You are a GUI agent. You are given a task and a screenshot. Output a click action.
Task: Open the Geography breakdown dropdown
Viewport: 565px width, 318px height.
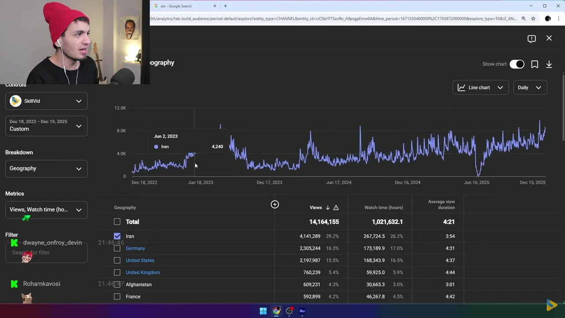(46, 168)
